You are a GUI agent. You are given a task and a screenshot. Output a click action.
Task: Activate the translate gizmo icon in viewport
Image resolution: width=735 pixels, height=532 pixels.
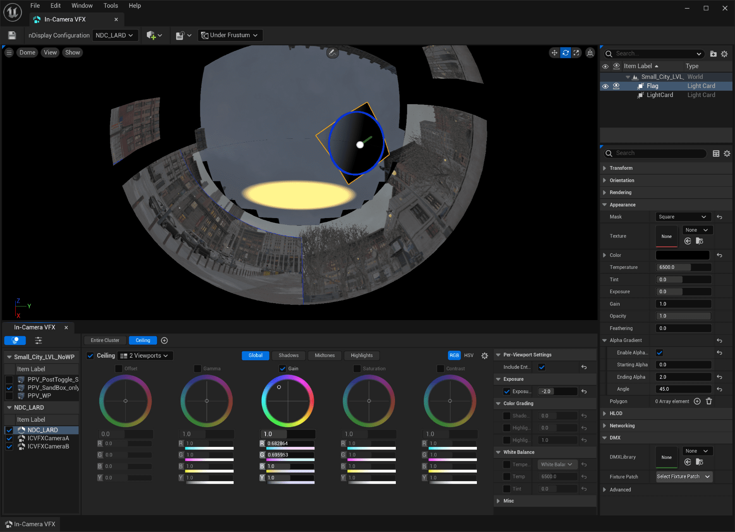554,52
